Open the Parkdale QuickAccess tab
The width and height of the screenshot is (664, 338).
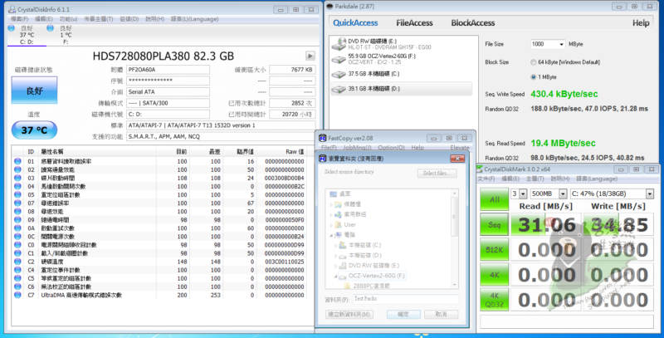[355, 23]
